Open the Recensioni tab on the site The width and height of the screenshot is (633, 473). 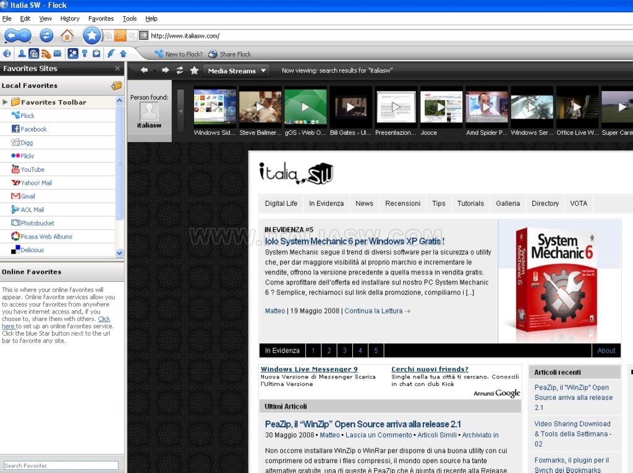click(402, 203)
